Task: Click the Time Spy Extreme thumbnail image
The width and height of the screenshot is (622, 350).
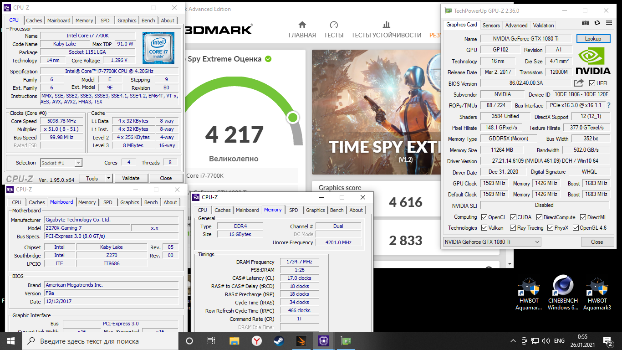Action: click(x=377, y=112)
